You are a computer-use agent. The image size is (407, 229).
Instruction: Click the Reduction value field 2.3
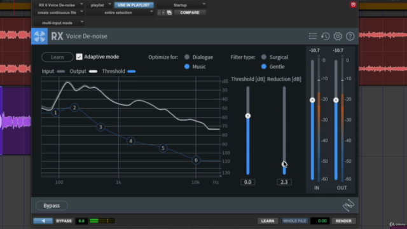click(284, 182)
